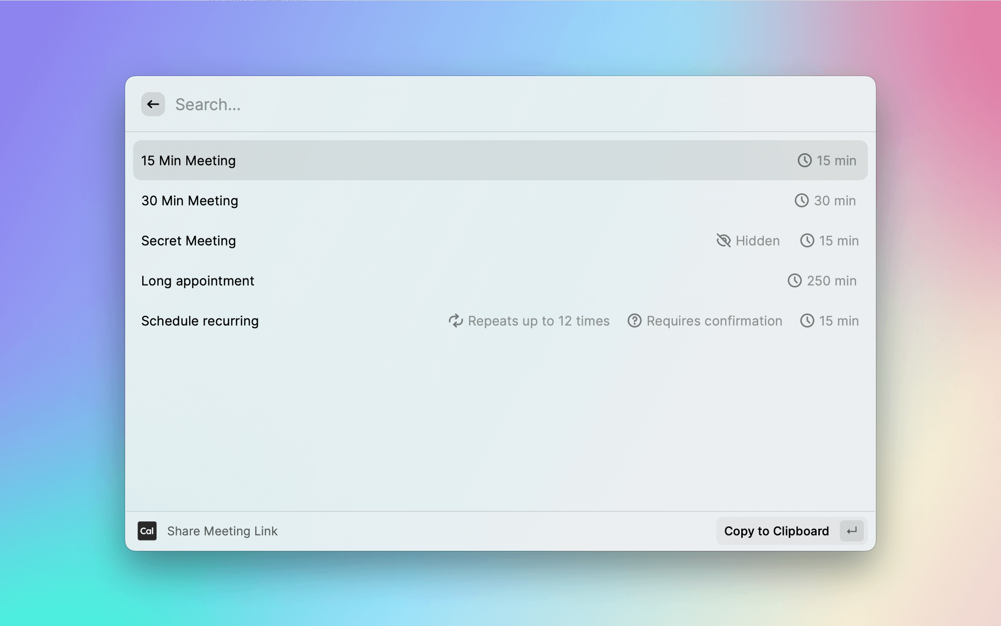Click the back arrow button

tap(153, 104)
